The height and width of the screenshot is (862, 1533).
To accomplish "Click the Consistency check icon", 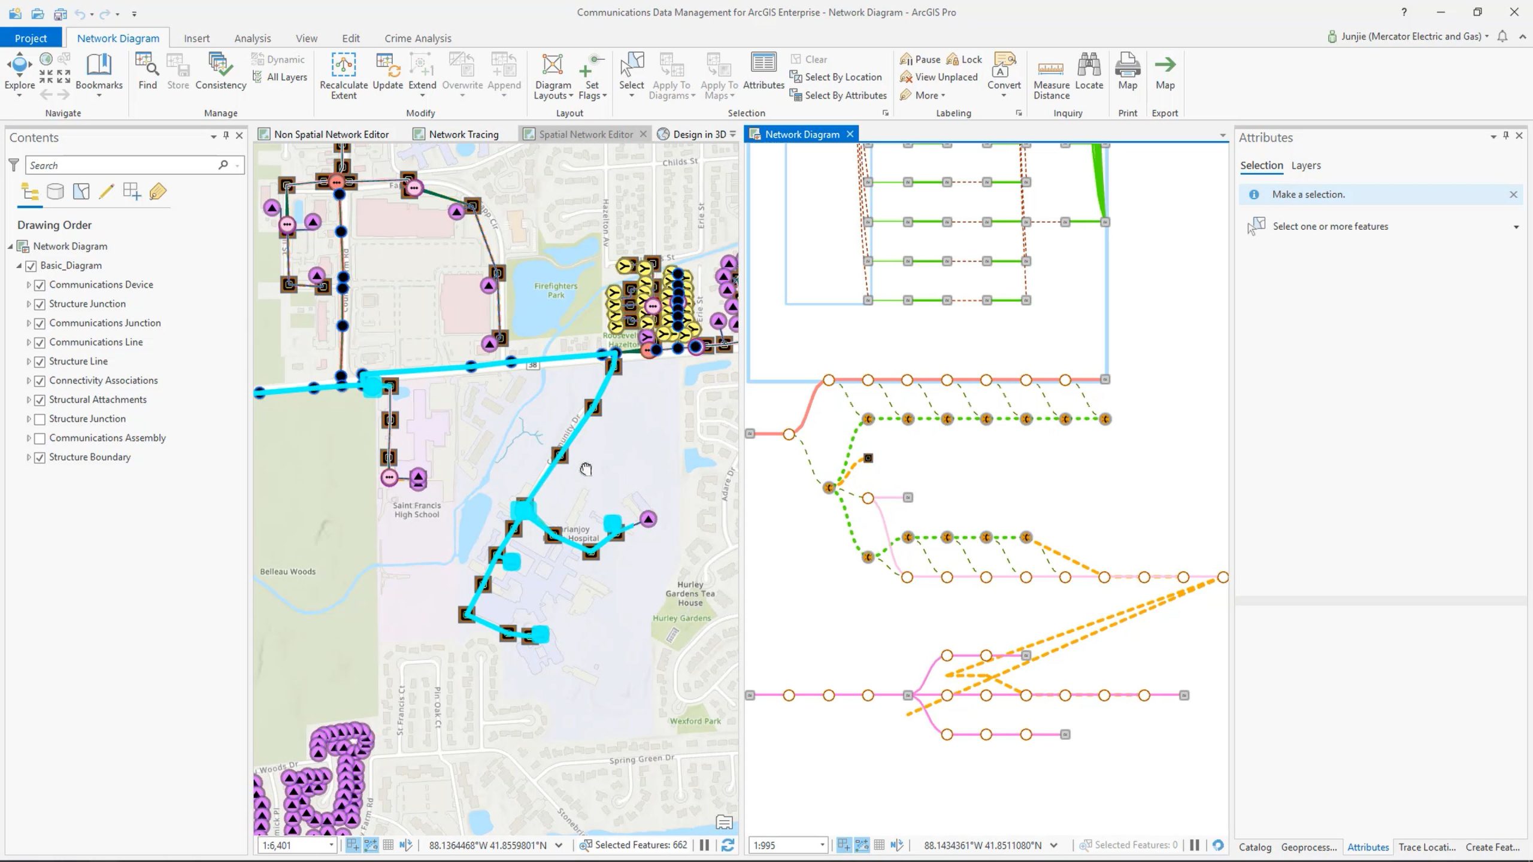I will 220,65.
